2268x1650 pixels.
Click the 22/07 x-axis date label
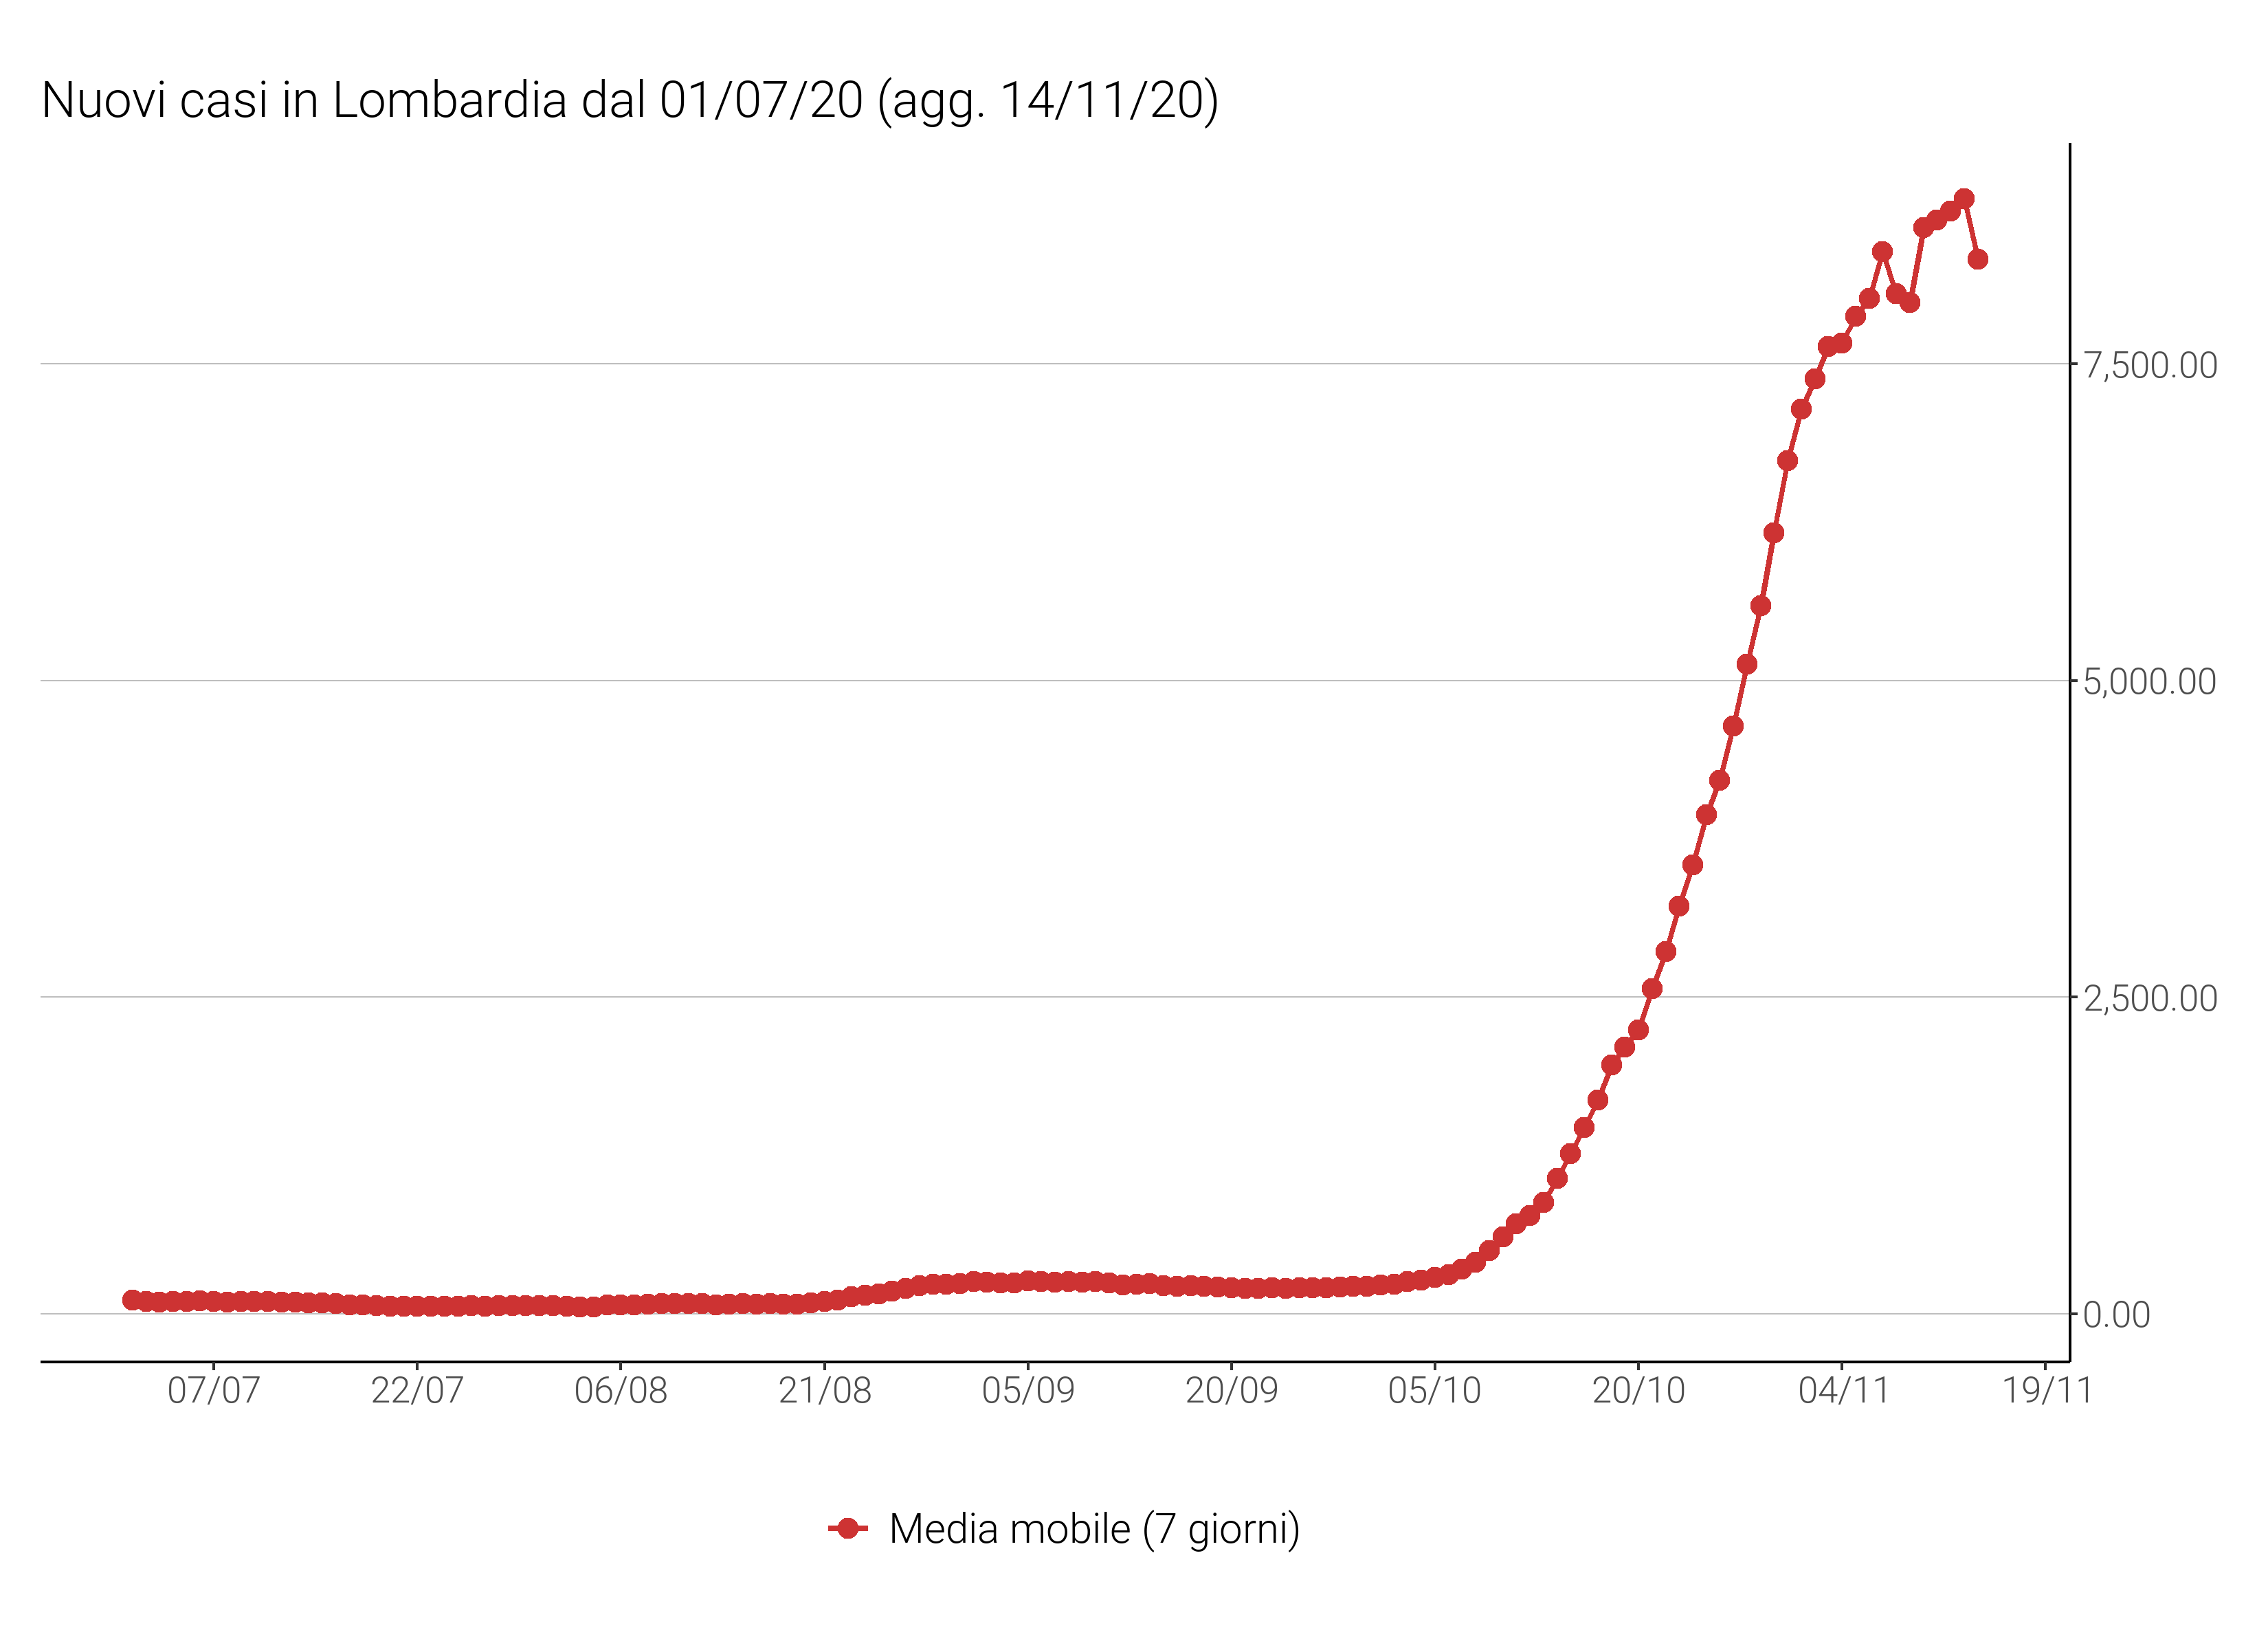417,1391
